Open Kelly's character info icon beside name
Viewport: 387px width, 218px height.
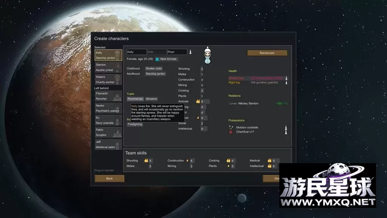(190, 52)
